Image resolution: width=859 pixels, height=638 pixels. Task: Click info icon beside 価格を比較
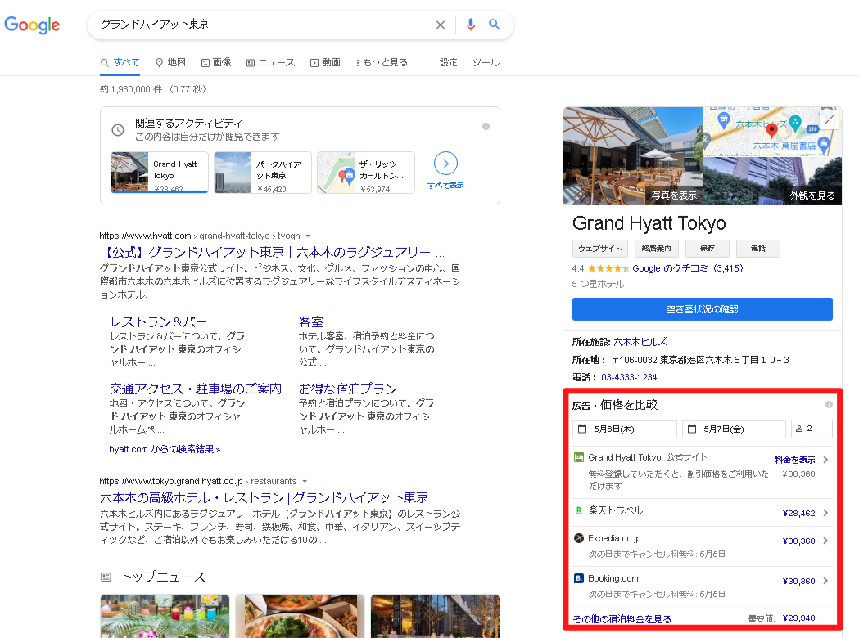[x=829, y=404]
